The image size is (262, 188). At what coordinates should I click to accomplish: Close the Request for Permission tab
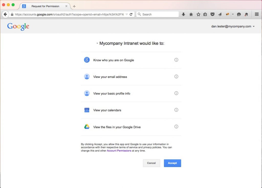(x=66, y=6)
